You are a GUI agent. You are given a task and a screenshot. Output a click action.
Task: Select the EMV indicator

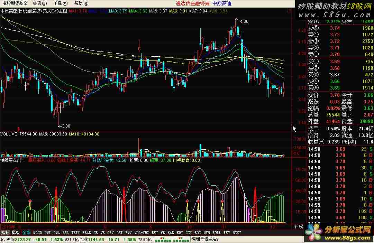pyautogui.click(x=129, y=233)
